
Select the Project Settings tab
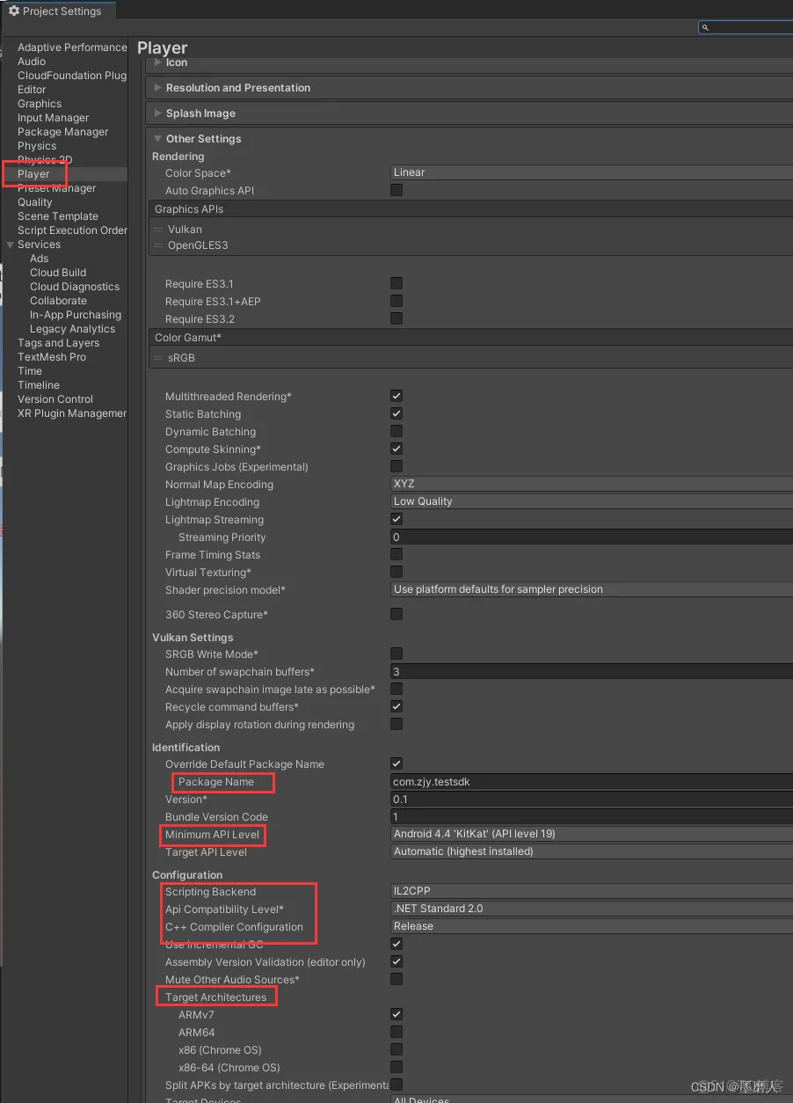[57, 11]
